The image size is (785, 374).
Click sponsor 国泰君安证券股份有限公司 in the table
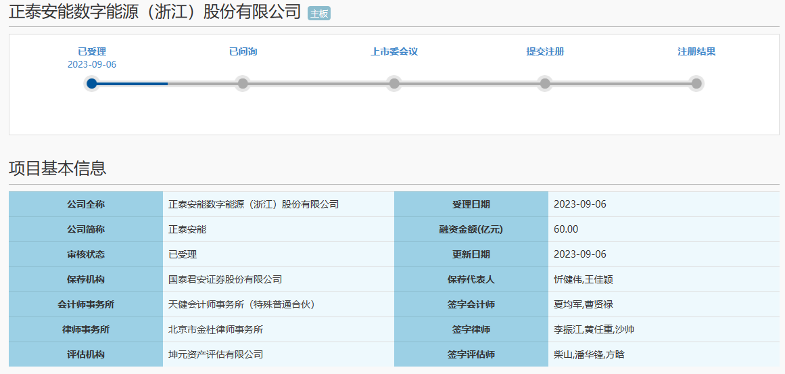pyautogui.click(x=225, y=279)
